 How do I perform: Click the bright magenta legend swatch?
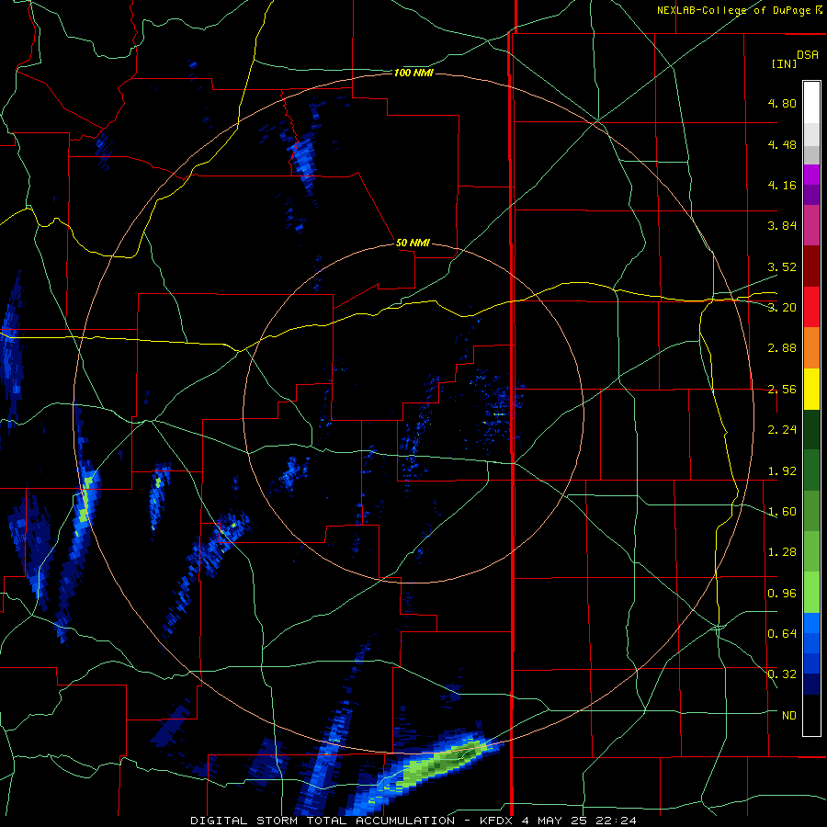[811, 175]
